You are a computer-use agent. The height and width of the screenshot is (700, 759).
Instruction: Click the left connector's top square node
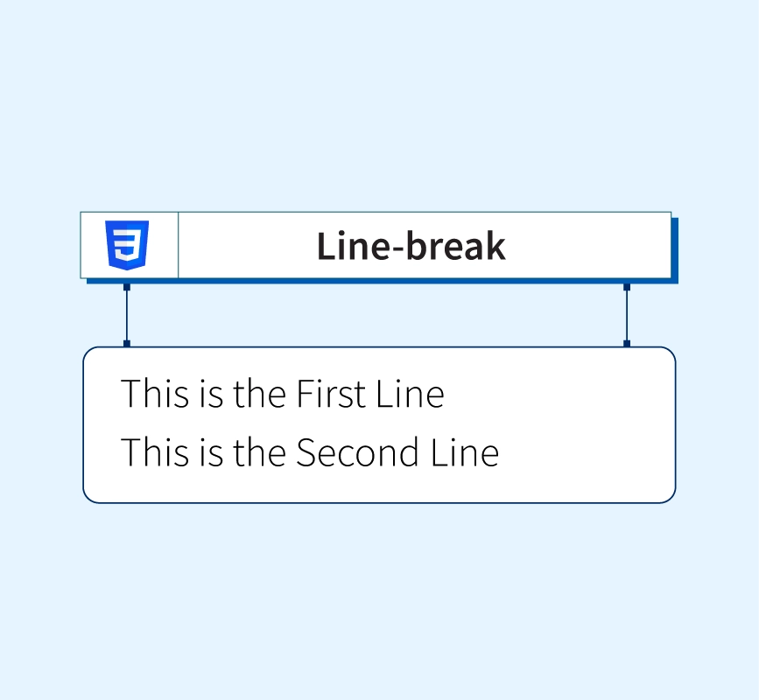127,287
